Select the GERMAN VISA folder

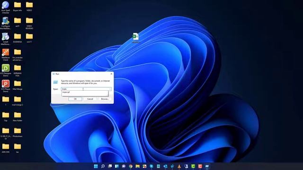tap(18, 70)
